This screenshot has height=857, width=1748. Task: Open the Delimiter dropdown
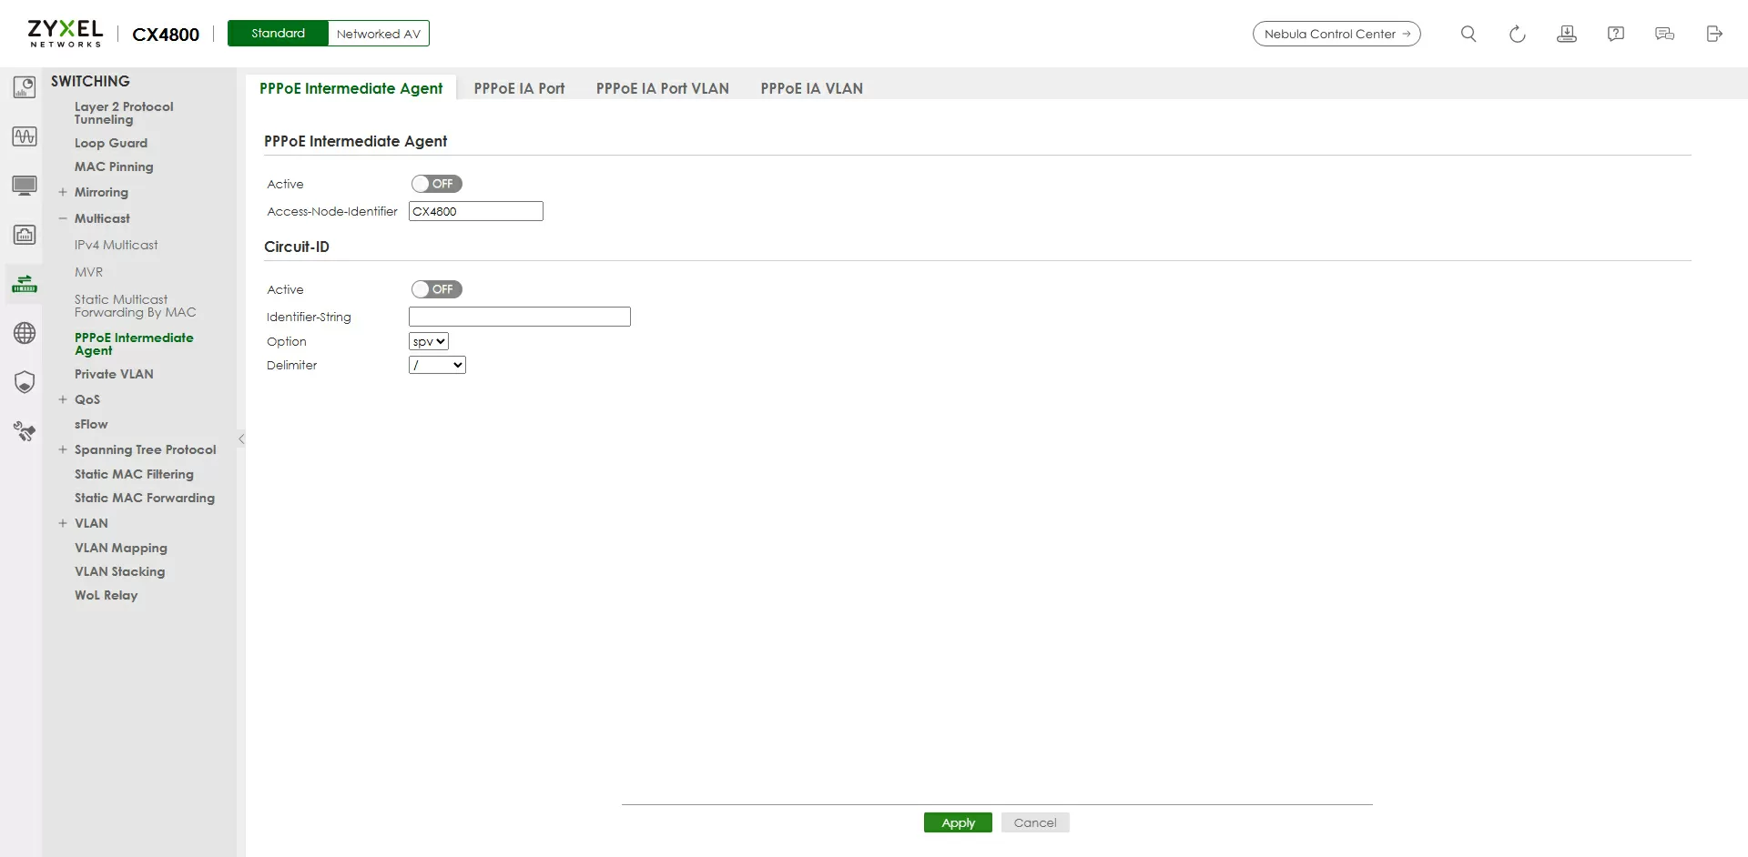(x=437, y=365)
